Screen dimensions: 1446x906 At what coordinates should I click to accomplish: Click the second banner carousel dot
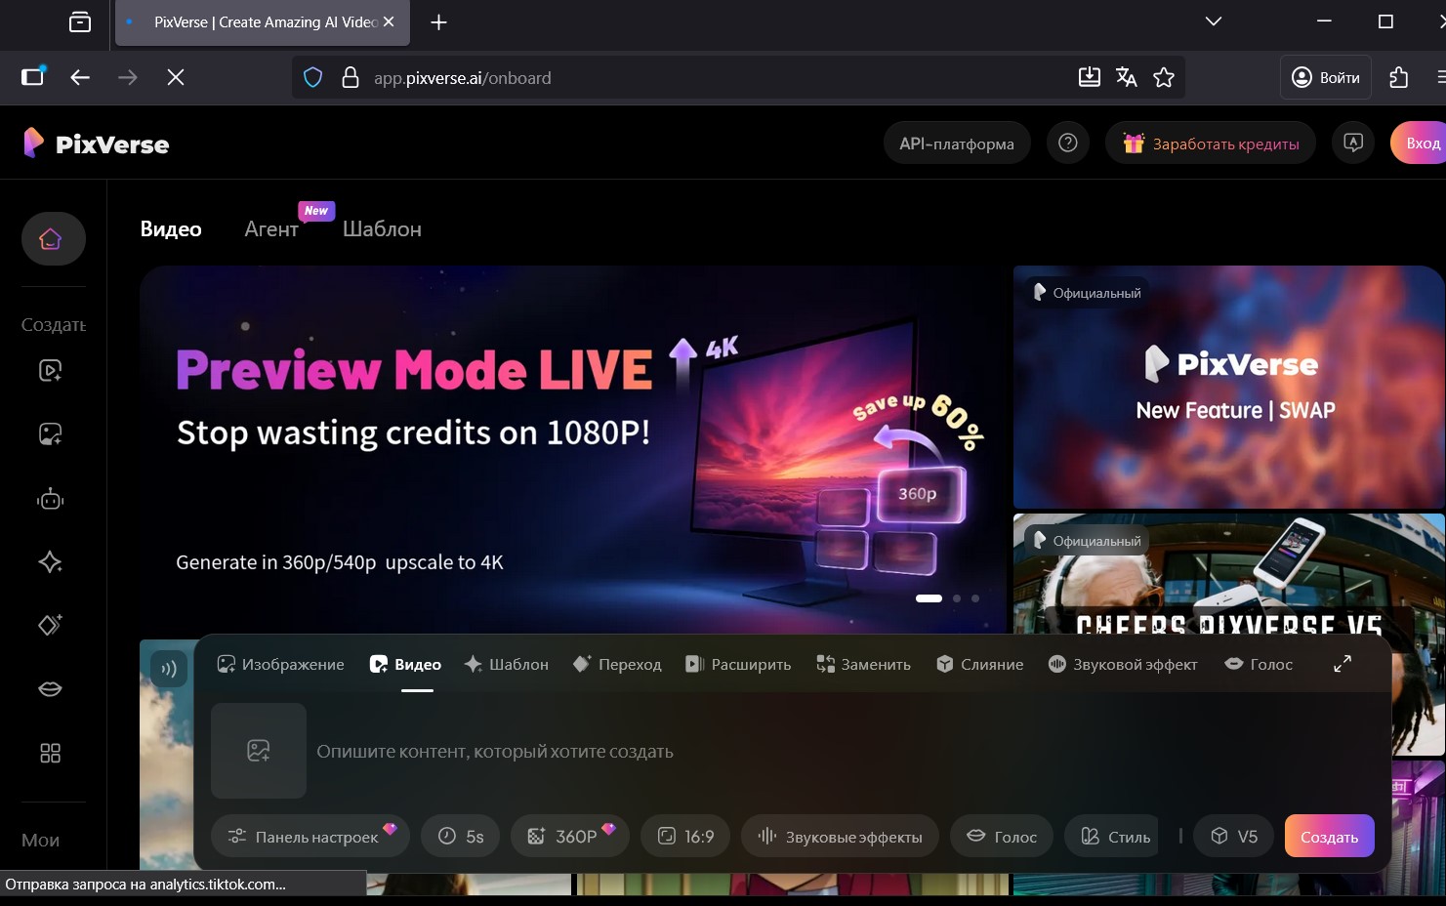pos(957,598)
